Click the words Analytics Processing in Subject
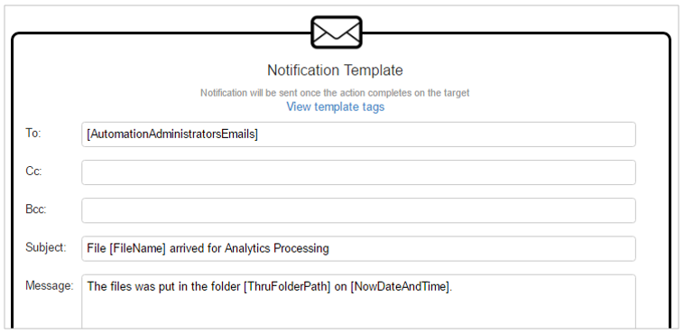Viewport: 684px width, 334px height. [276, 249]
